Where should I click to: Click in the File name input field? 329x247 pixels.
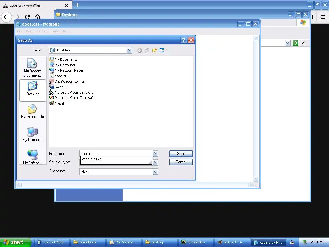[116, 153]
